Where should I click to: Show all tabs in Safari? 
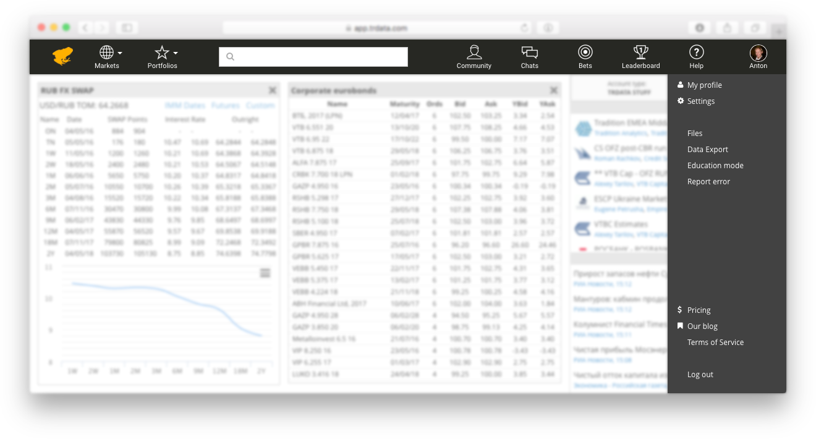tap(755, 28)
